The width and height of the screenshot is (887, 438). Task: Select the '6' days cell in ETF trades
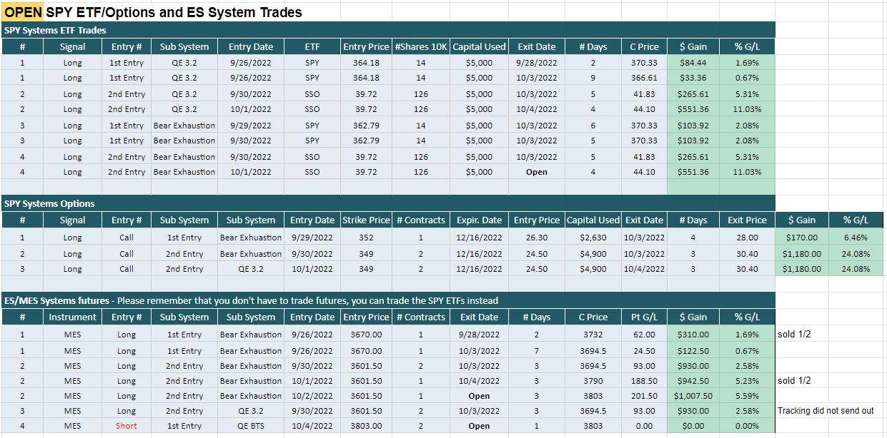coord(593,126)
